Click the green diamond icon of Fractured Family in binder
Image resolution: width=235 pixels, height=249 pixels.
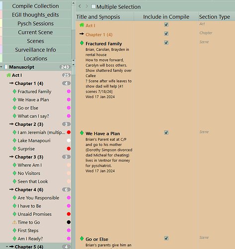(x=14, y=91)
